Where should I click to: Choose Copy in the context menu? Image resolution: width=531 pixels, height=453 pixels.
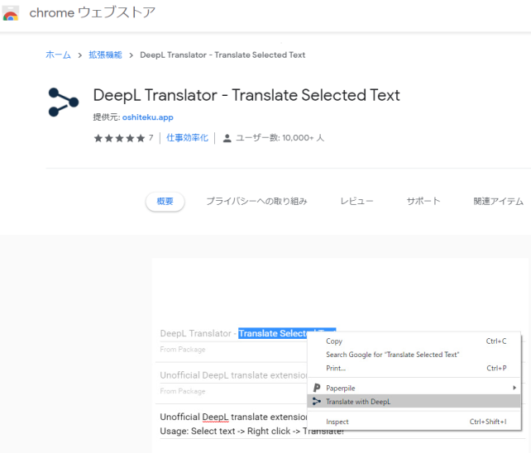(x=414, y=341)
